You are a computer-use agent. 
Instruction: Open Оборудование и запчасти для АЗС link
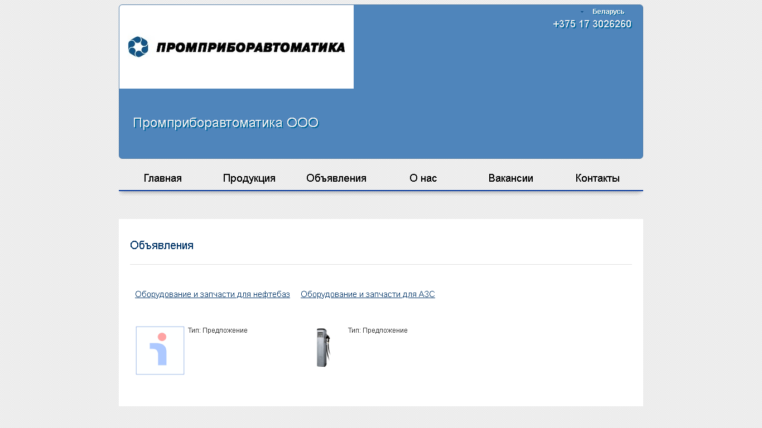click(x=368, y=294)
